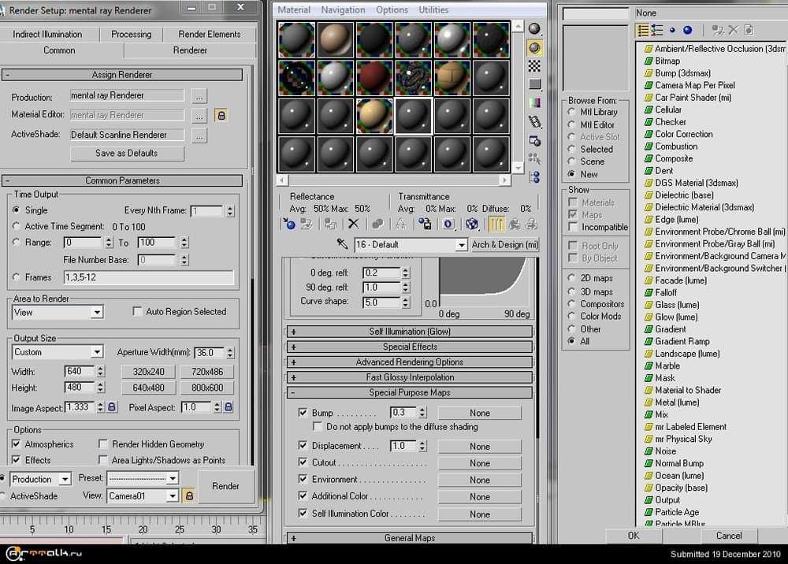Click the Go to Parent icon
The height and width of the screenshot is (564, 788).
click(514, 224)
